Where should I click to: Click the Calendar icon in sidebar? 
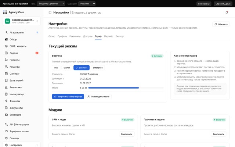6,73
